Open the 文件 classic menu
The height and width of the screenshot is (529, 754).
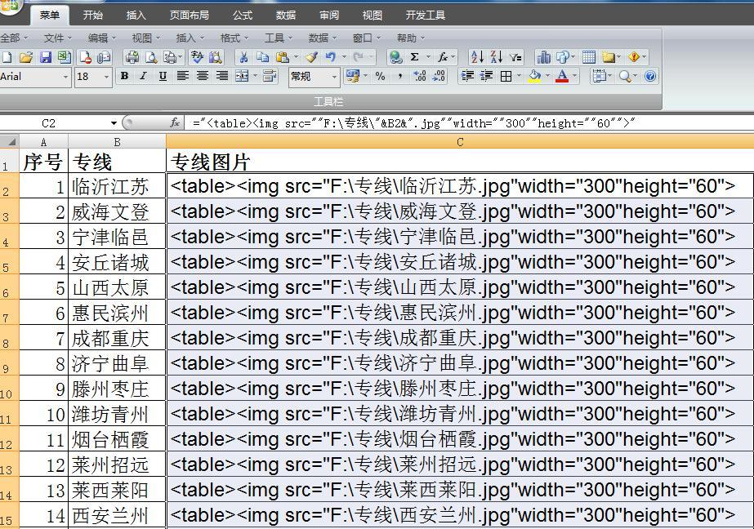pos(57,38)
